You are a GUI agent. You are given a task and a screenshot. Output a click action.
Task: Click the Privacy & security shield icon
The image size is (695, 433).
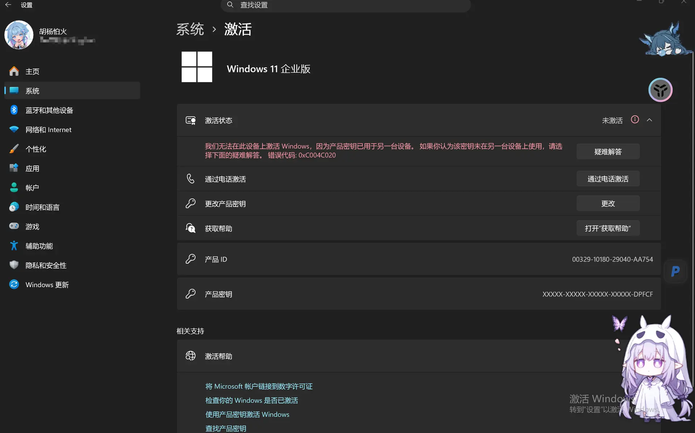coord(14,265)
